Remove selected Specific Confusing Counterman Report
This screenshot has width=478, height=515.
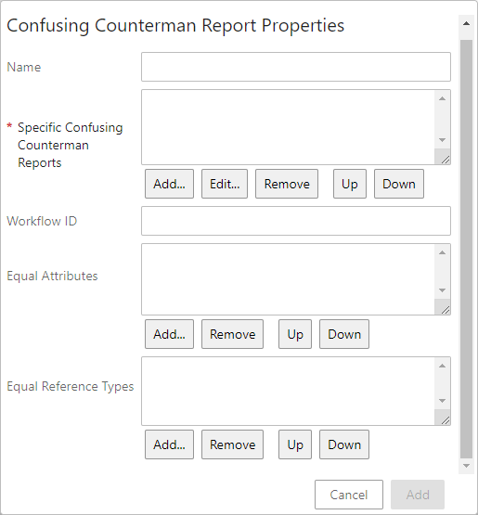[x=287, y=184]
